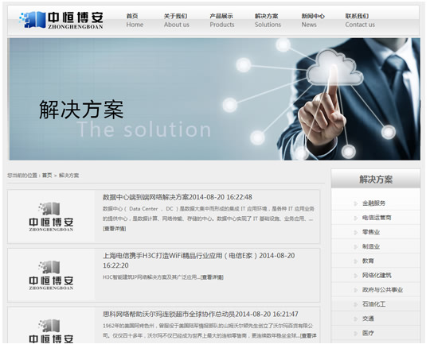Click the arrow icon beside 电信运营商

pos(356,218)
